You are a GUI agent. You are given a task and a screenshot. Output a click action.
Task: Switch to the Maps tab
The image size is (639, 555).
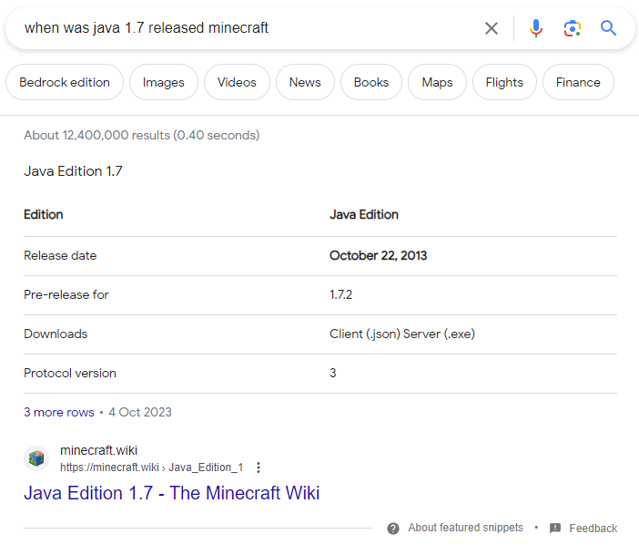(437, 82)
